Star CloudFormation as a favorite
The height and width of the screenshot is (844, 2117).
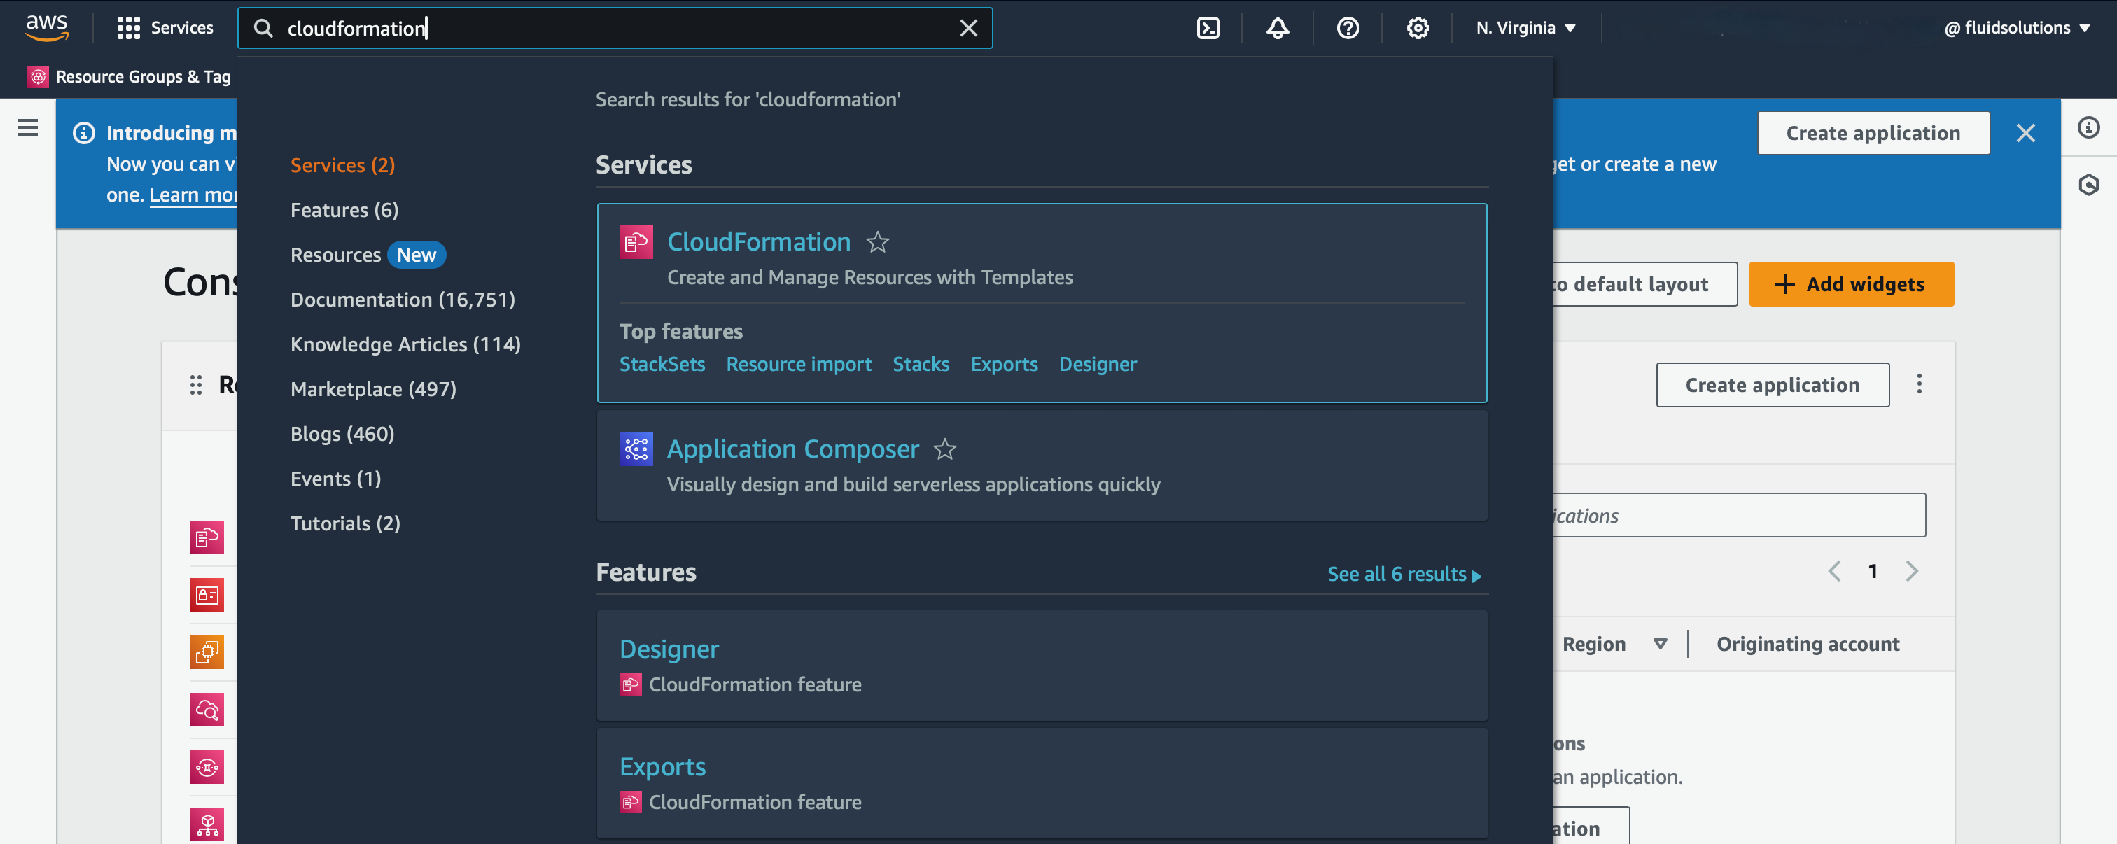(x=879, y=242)
